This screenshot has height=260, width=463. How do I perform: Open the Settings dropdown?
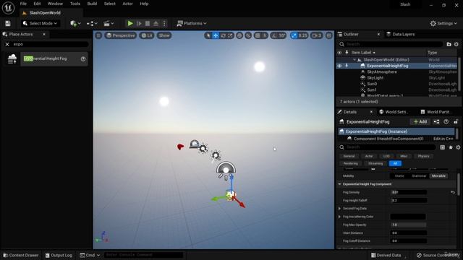[x=443, y=23]
